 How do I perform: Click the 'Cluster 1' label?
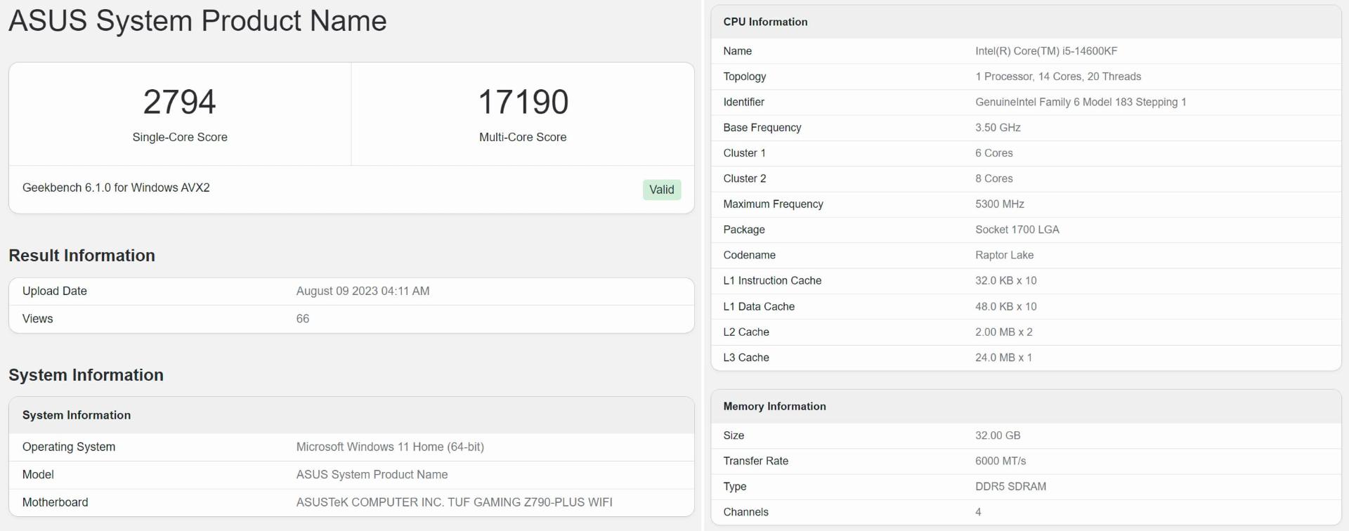pyautogui.click(x=745, y=153)
